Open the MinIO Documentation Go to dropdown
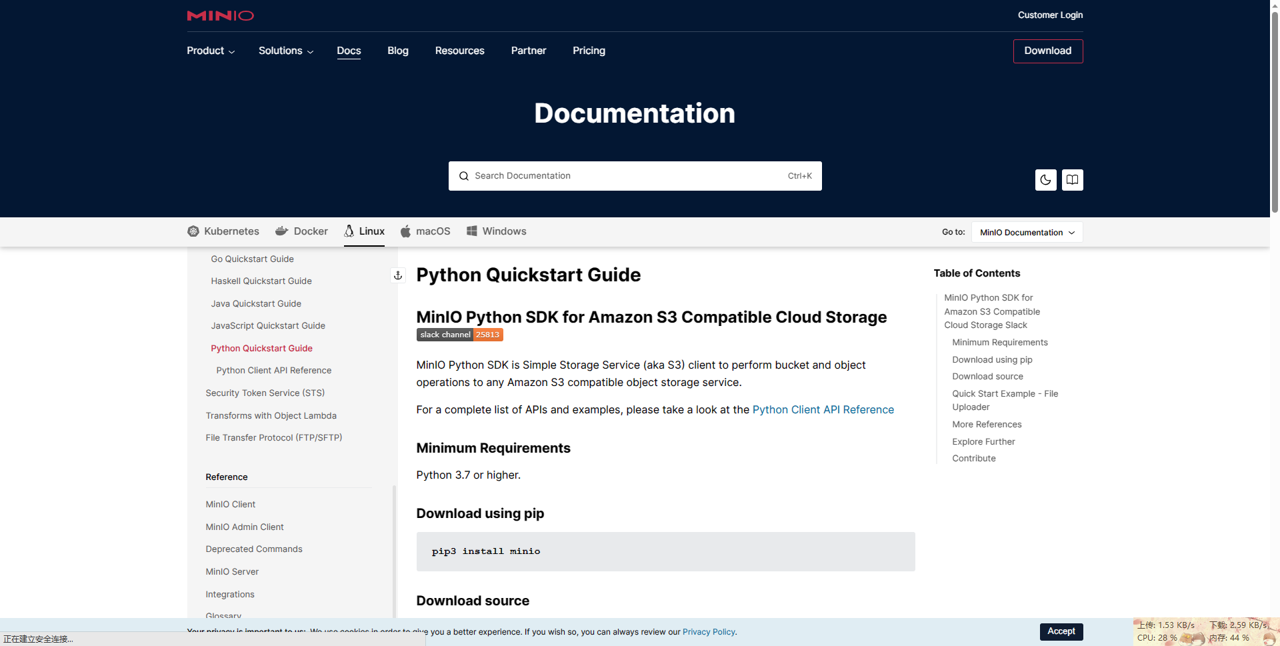The width and height of the screenshot is (1280, 646). [x=1027, y=232]
